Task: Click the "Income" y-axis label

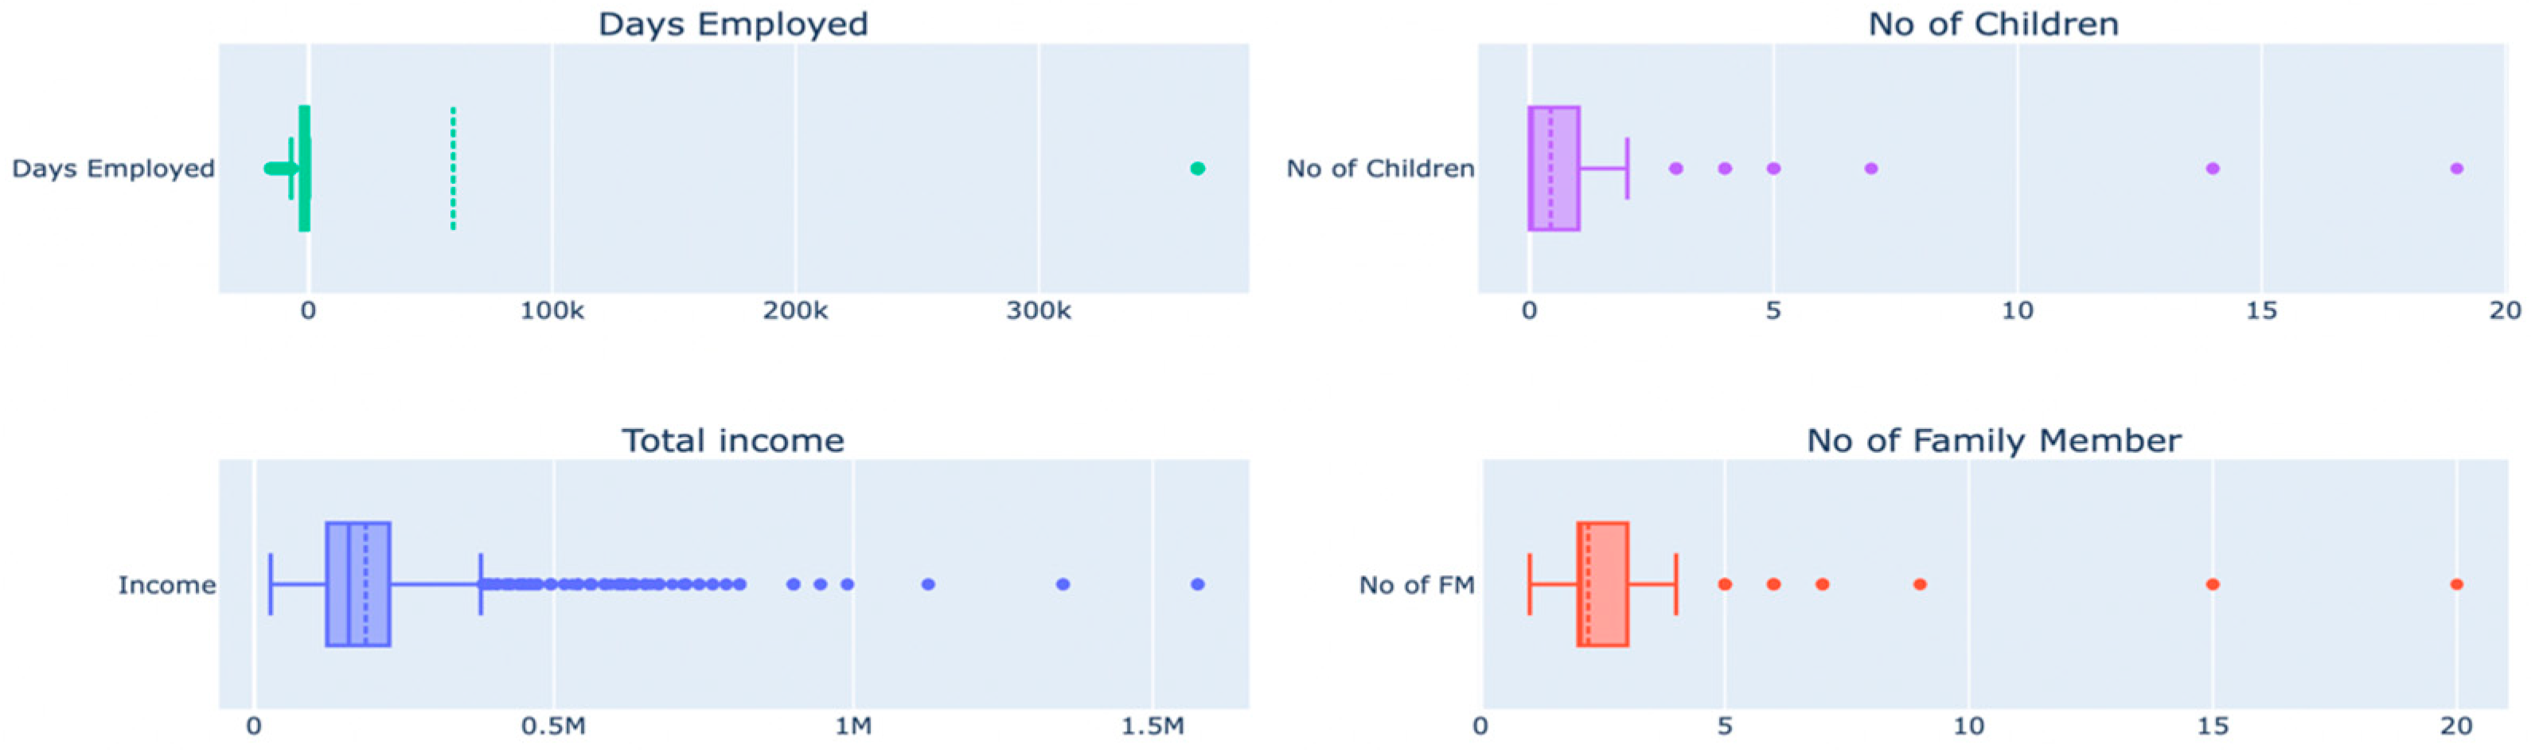Action: tap(167, 585)
